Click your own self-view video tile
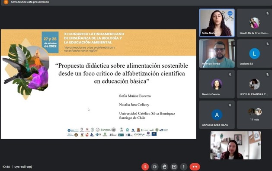The width and height of the screenshot is (272, 171). (x=236, y=145)
